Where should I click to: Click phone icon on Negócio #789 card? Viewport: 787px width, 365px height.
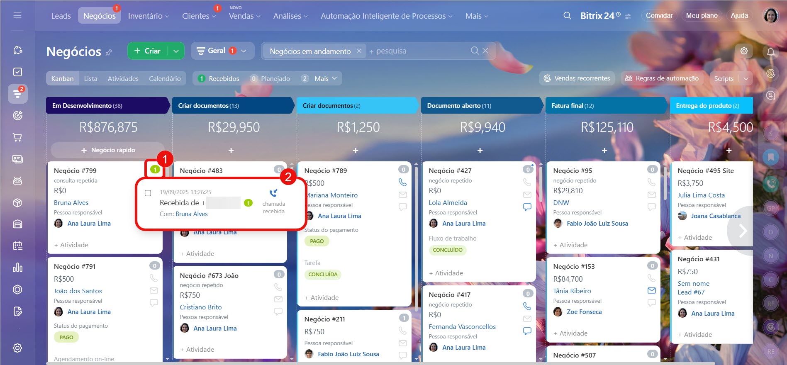[402, 182]
